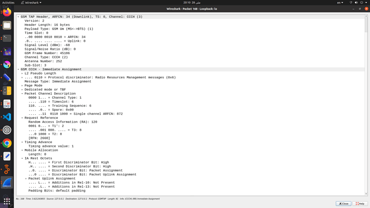Screen dimensions: 370x208
Task: Select the '[RFN: 2660]' row
Action: [x=190, y=138]
